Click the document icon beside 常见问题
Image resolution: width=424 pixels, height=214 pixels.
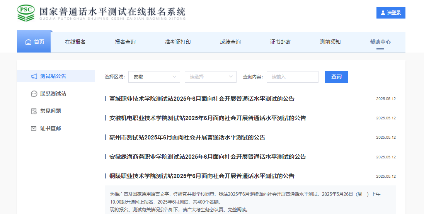click(x=34, y=111)
